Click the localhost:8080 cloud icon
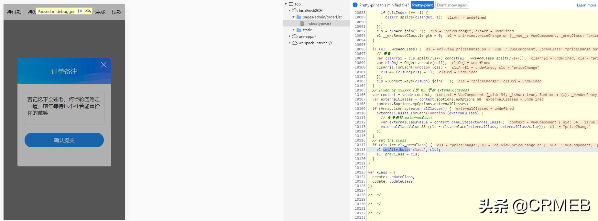Screen dimensions: 598x221 click(x=295, y=11)
